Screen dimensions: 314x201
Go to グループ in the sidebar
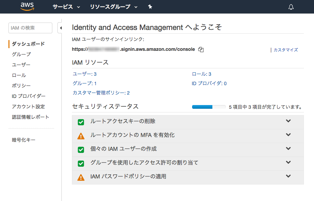(x=21, y=54)
